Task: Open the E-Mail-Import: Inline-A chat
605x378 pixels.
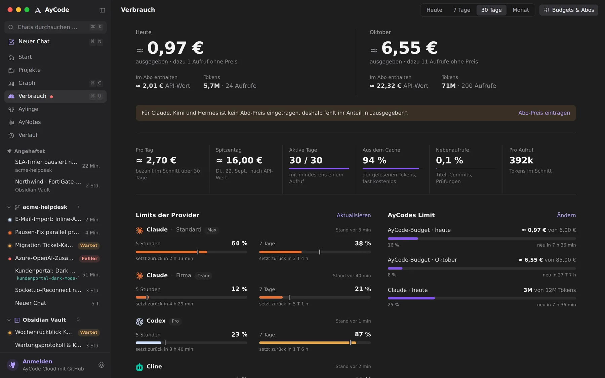Action: click(55, 219)
